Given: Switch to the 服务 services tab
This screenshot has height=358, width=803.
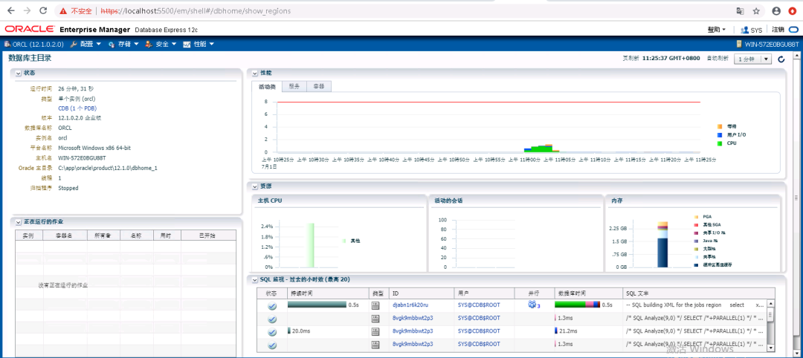Looking at the screenshot, I should pos(294,86).
